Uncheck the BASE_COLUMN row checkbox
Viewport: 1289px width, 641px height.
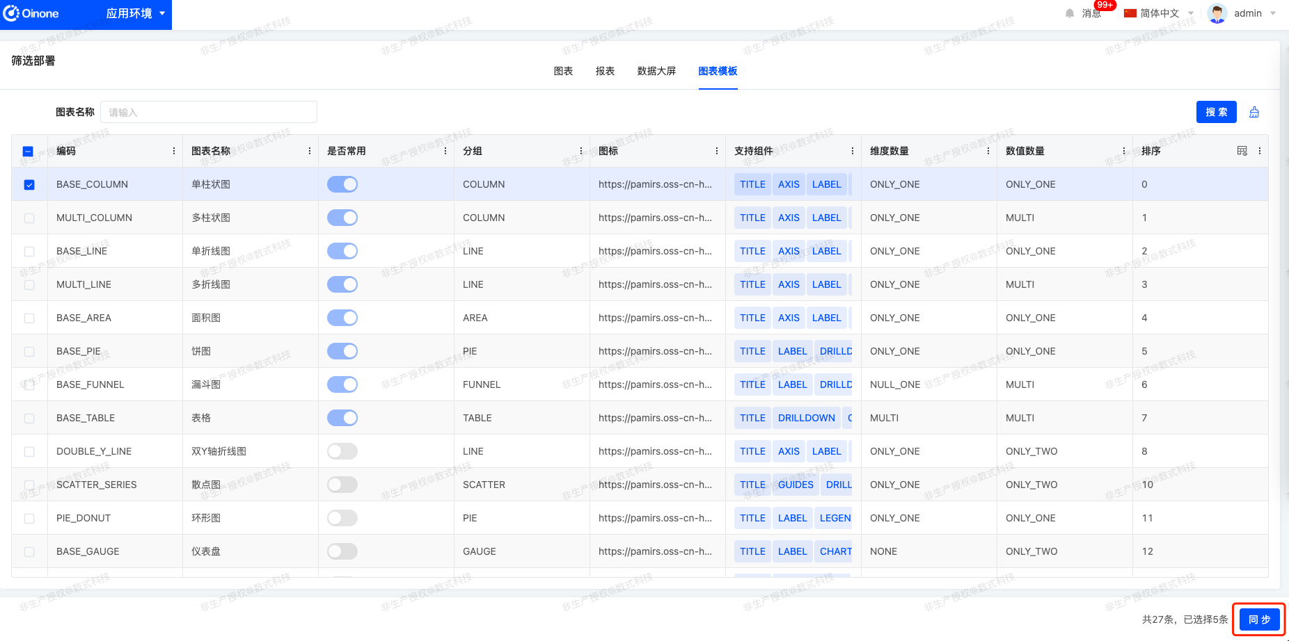coord(29,185)
